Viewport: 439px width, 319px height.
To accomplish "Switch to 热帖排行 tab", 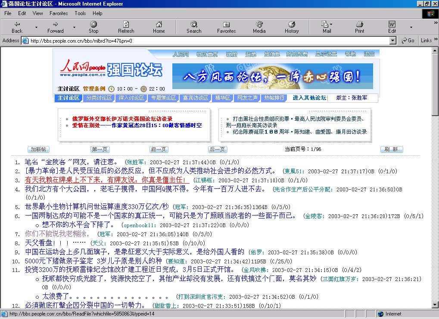I will [274, 98].
